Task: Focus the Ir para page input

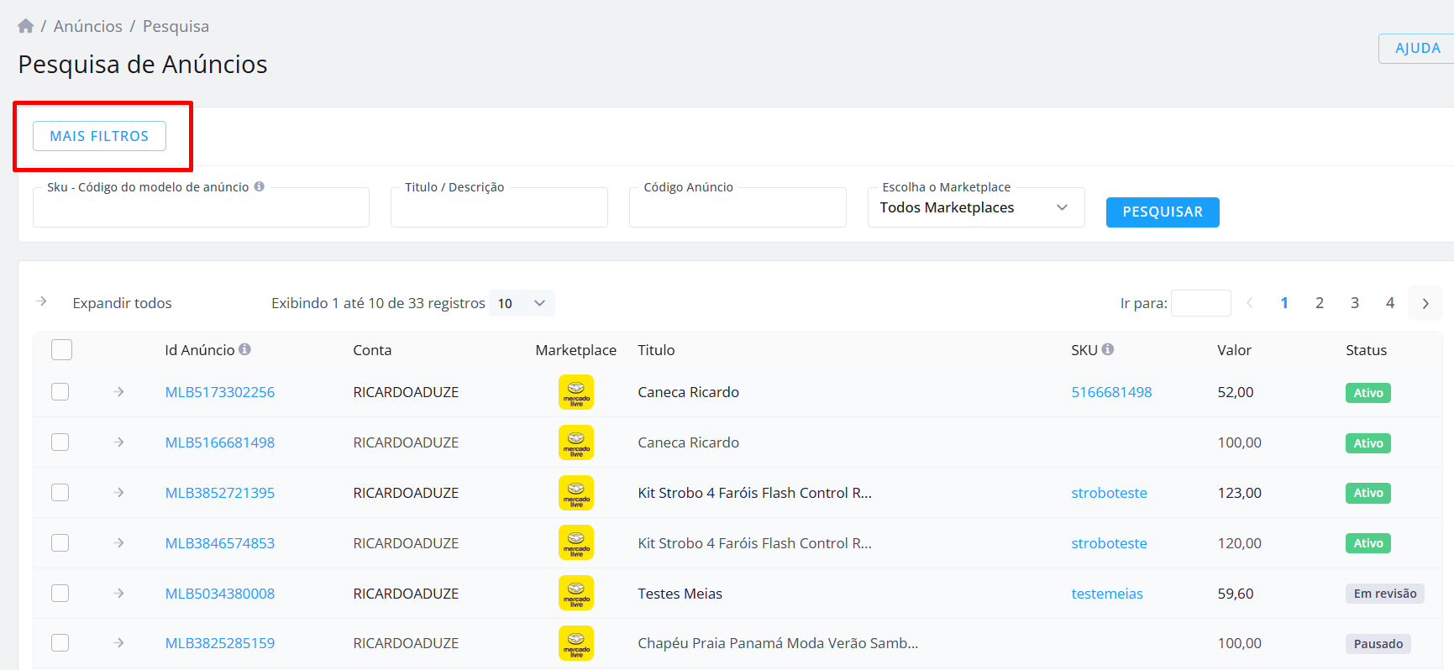Action: point(1201,303)
